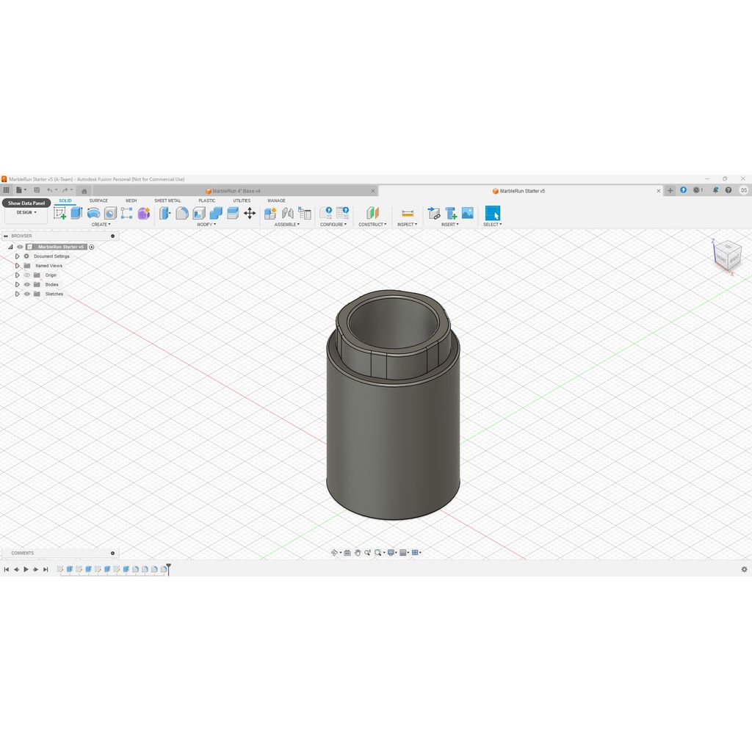Click the ViewCube navigation cube

(x=728, y=255)
